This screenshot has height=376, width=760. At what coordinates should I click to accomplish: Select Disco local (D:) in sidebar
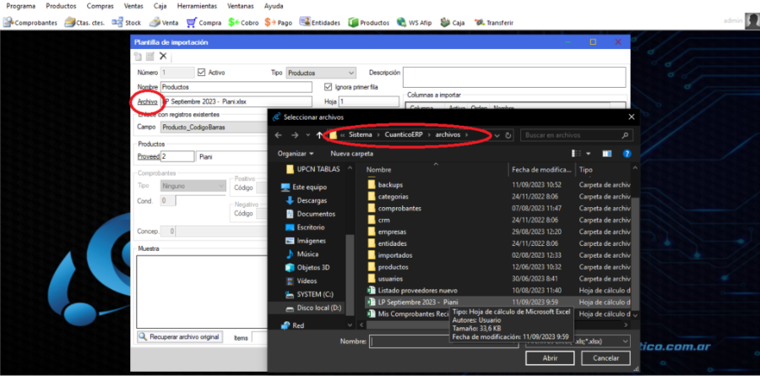pyautogui.click(x=319, y=308)
